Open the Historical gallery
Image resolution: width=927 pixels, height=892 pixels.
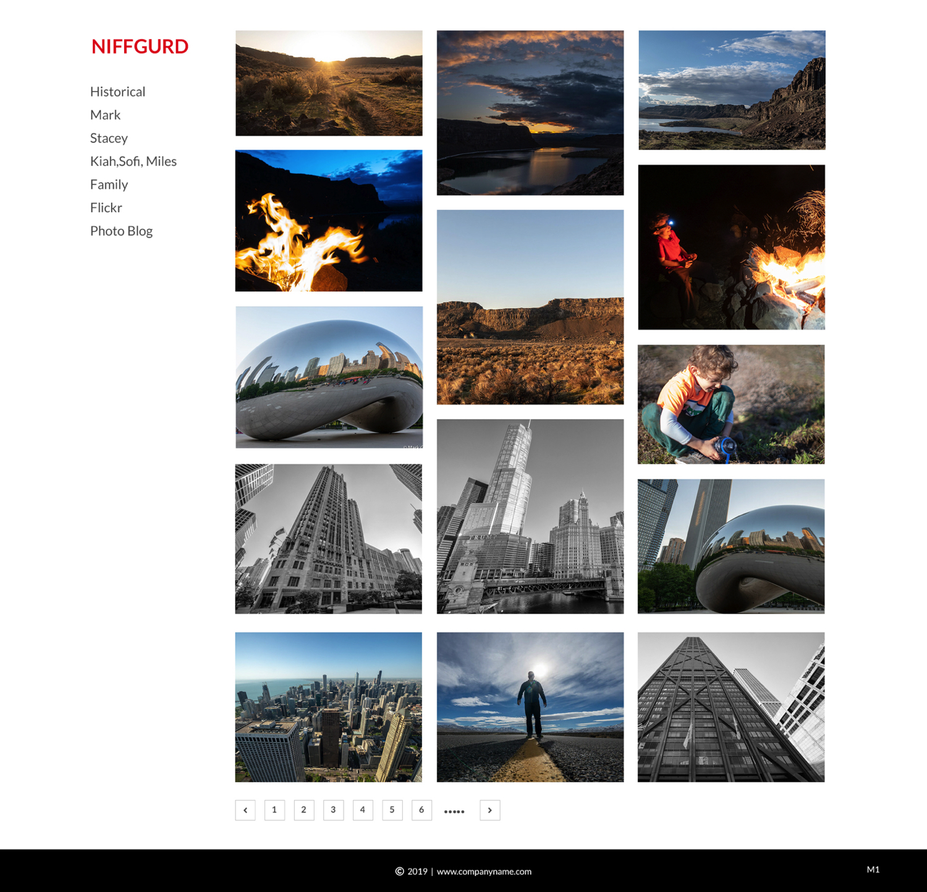click(x=117, y=91)
